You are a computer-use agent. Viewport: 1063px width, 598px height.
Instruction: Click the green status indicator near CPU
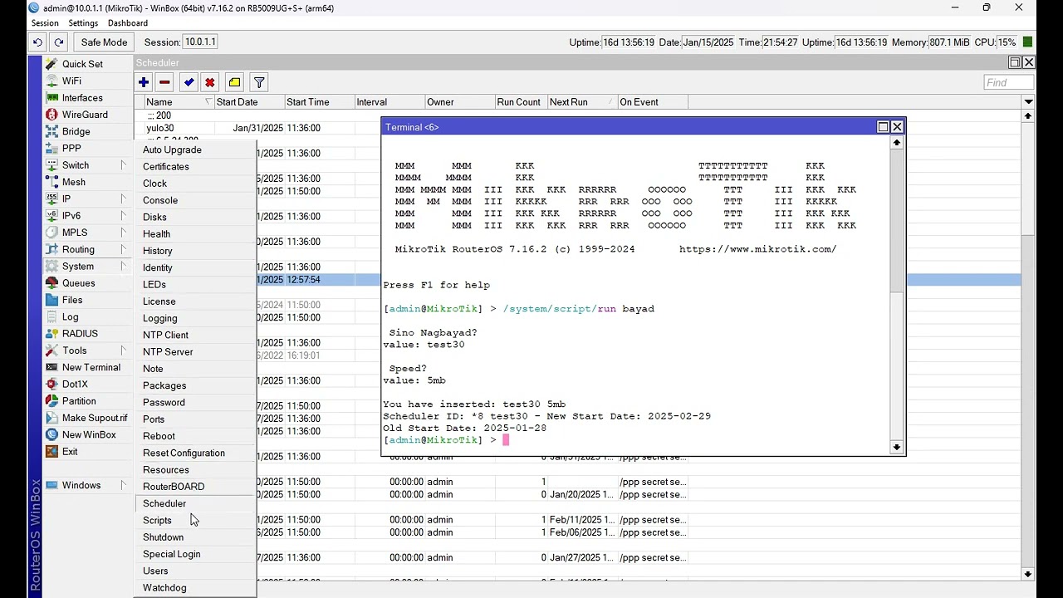(x=1028, y=42)
